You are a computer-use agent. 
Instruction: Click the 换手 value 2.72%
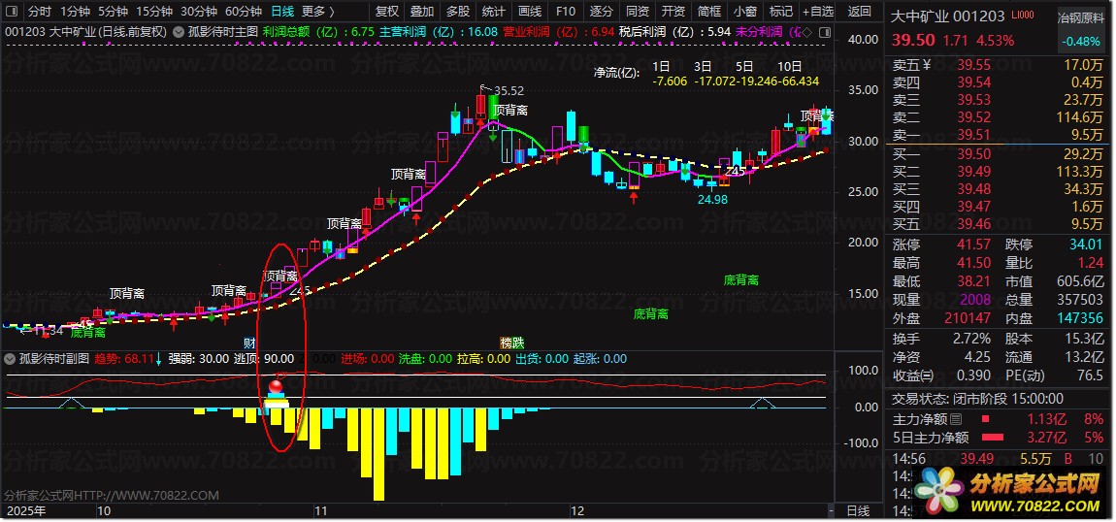click(970, 339)
